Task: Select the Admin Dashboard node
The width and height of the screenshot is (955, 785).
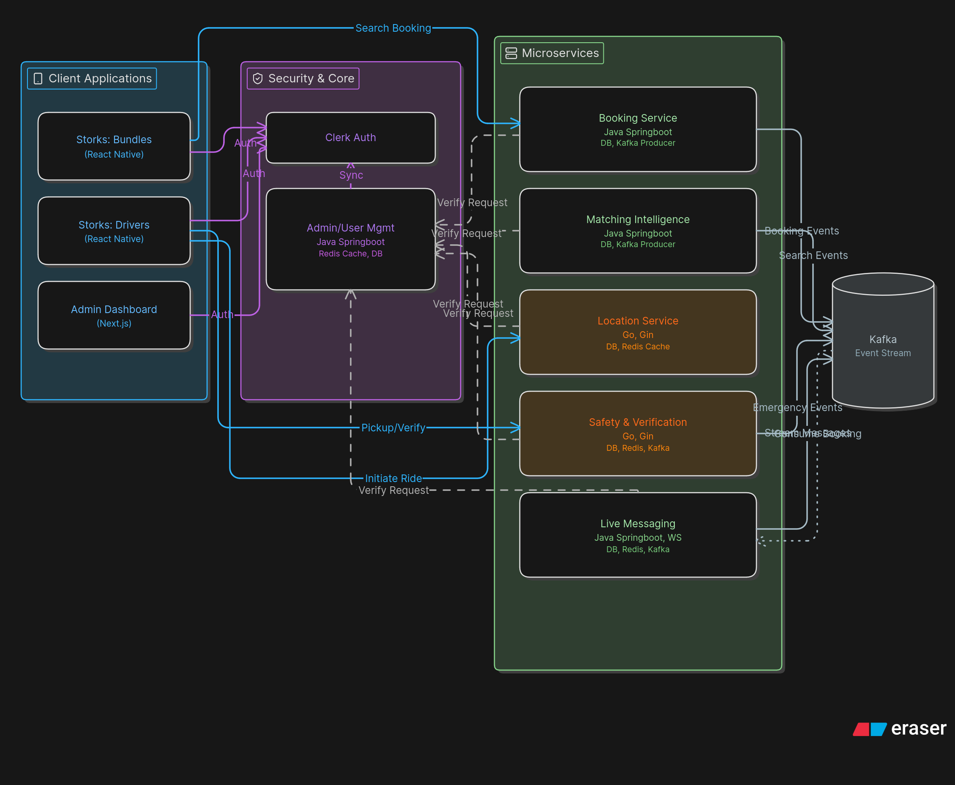Action: pos(114,316)
